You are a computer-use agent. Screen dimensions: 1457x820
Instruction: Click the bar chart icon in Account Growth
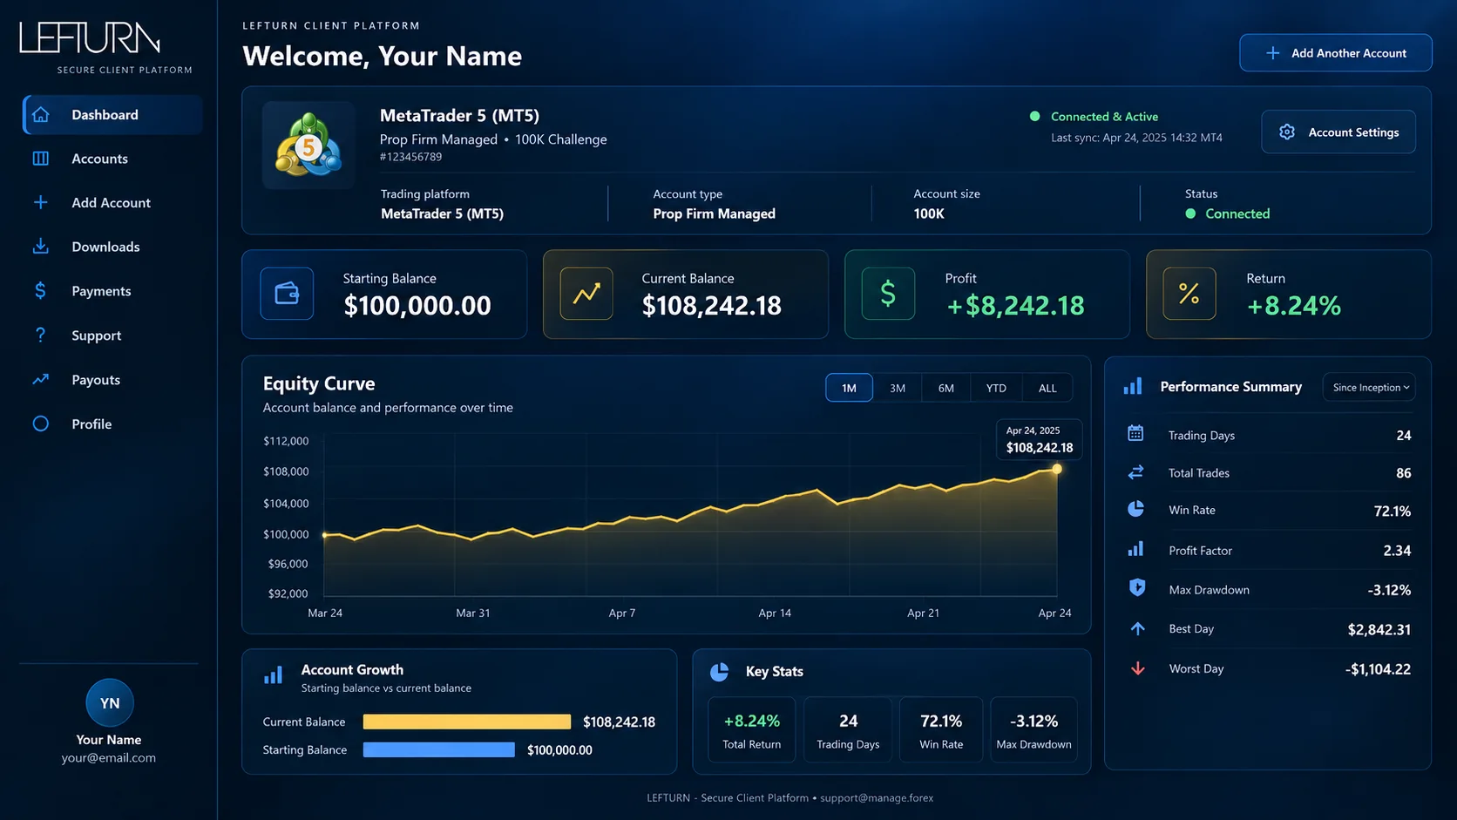tap(273, 675)
